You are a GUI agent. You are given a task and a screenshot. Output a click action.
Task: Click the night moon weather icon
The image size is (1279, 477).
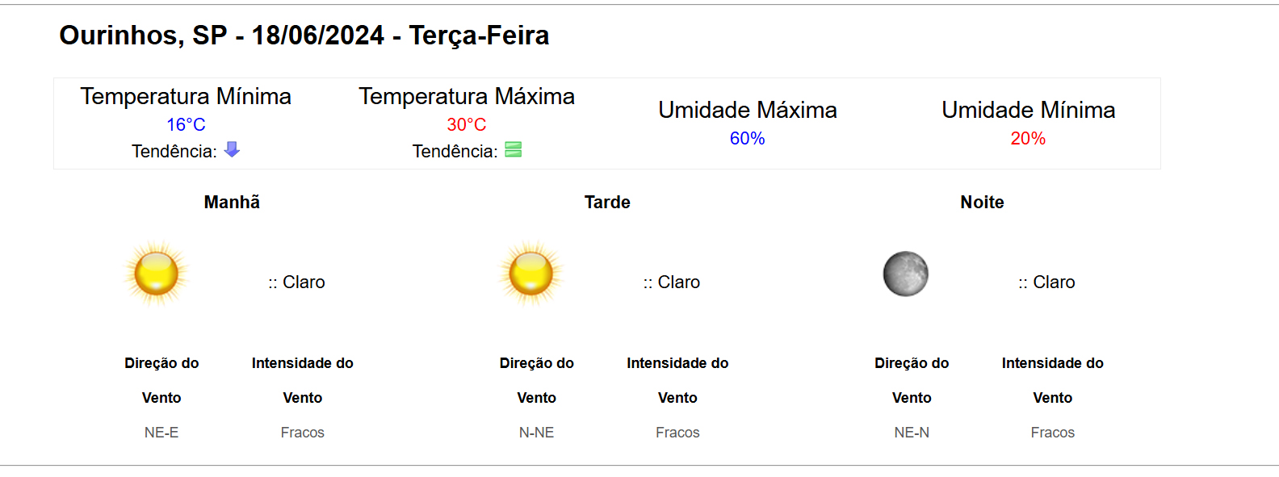pos(905,274)
